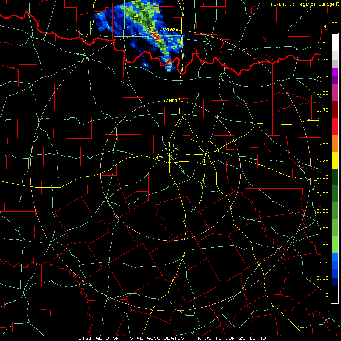Click the 2.40 legend value

coord(322,42)
